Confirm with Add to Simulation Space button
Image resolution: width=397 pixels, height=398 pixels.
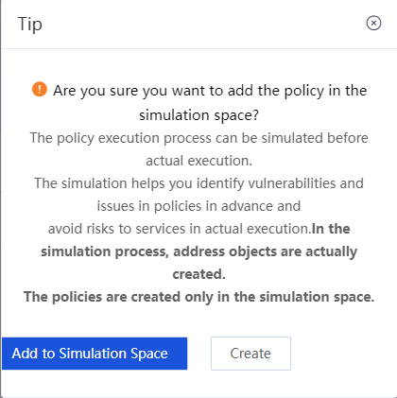(x=95, y=354)
